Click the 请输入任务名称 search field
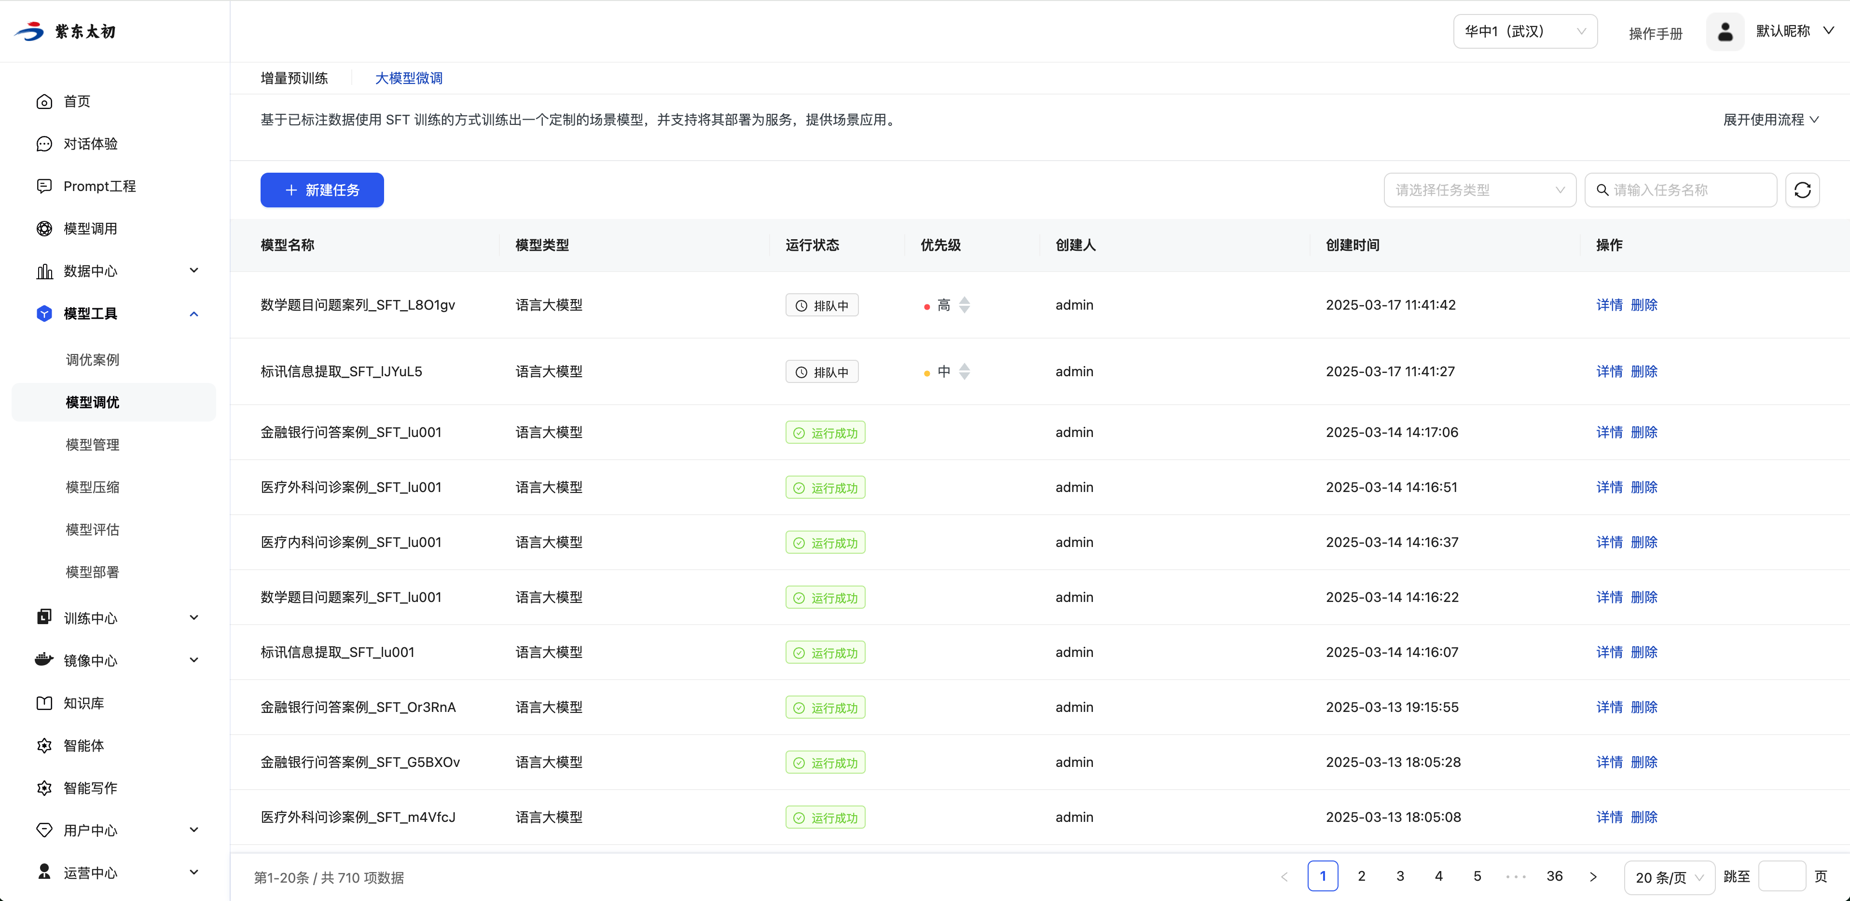1850x901 pixels. (1688, 190)
